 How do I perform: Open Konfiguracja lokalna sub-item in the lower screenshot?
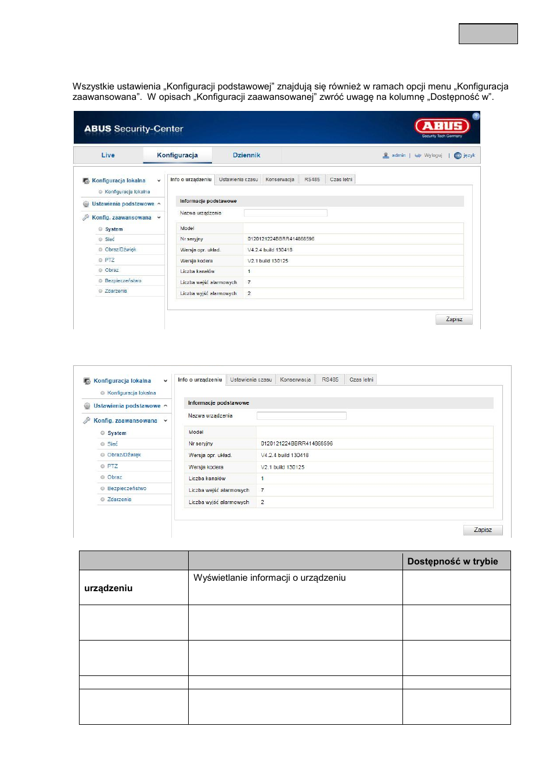tap(131, 393)
